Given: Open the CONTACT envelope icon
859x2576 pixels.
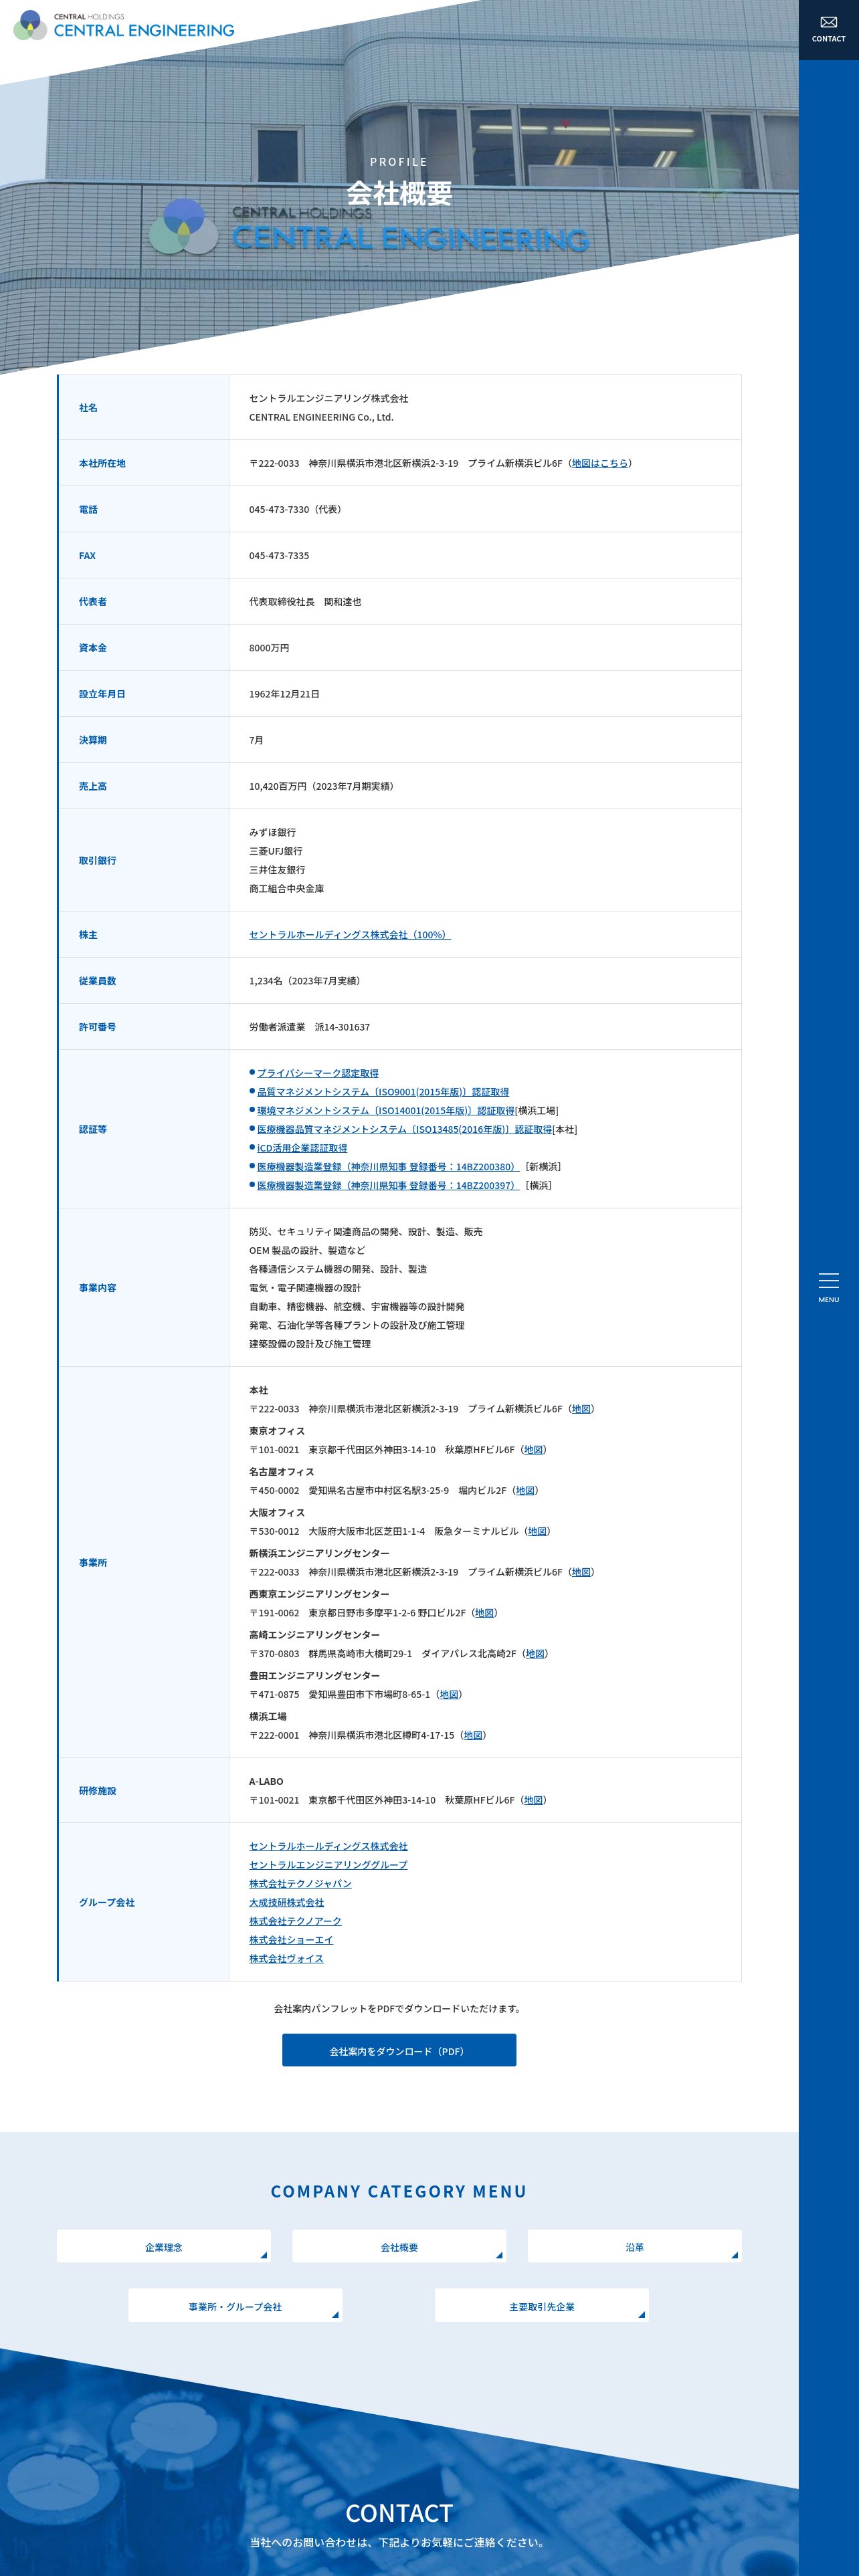Looking at the screenshot, I should point(828,29).
